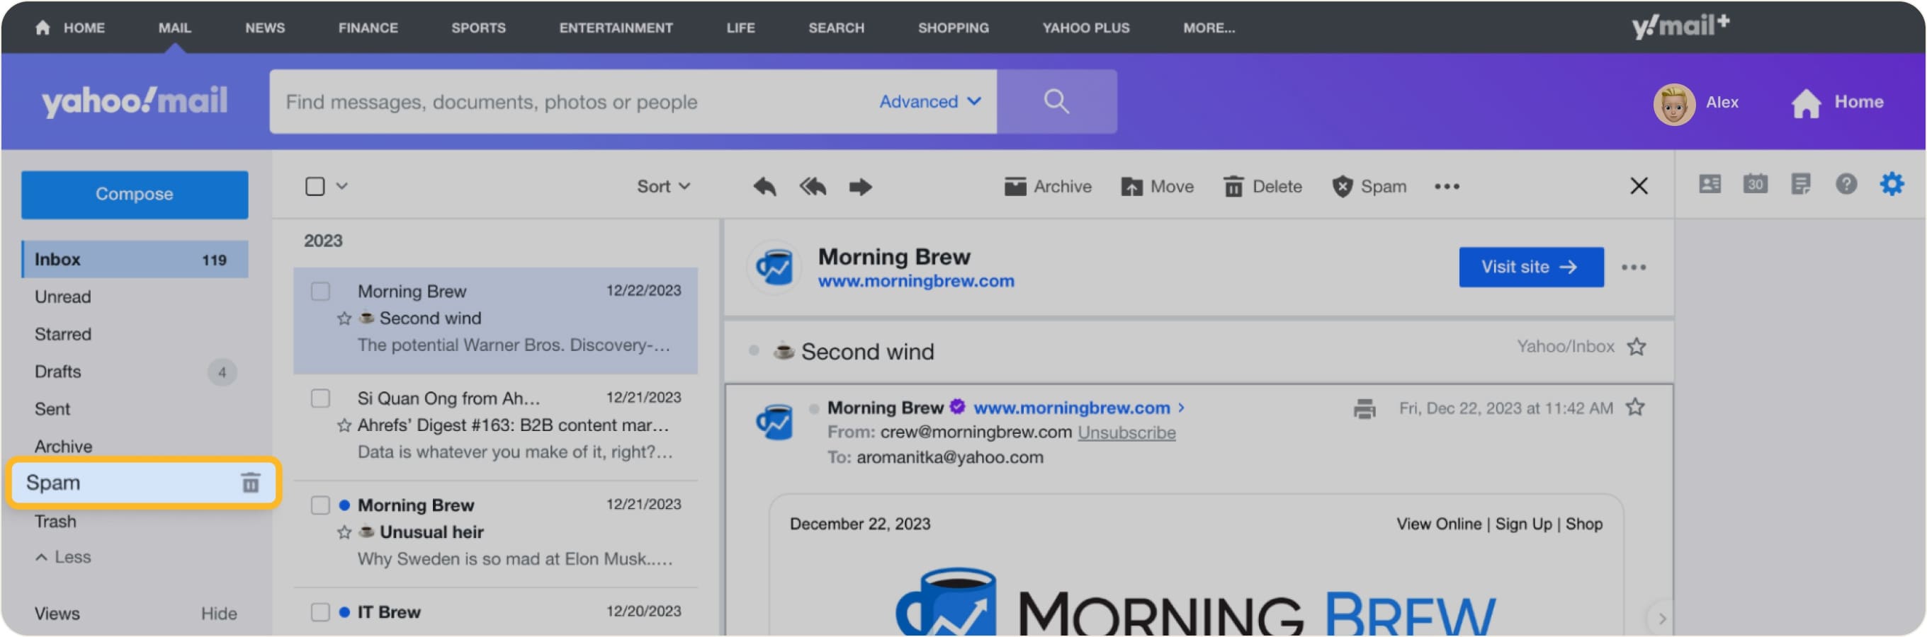Screen dimensions: 1927x637
Task: Click the Unsubscribe link
Action: (1126, 432)
